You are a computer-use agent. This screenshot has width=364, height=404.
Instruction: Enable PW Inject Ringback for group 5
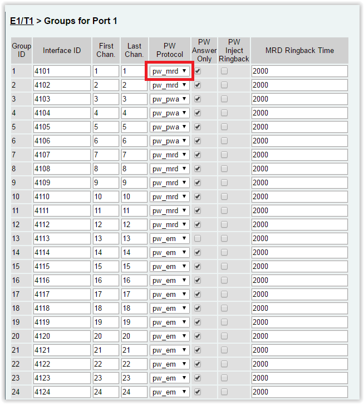pos(224,127)
